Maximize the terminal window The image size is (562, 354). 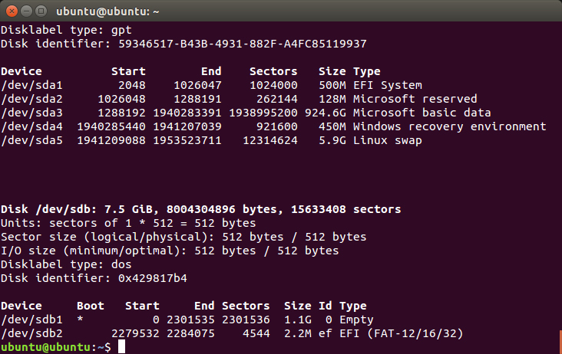pyautogui.click(x=41, y=11)
